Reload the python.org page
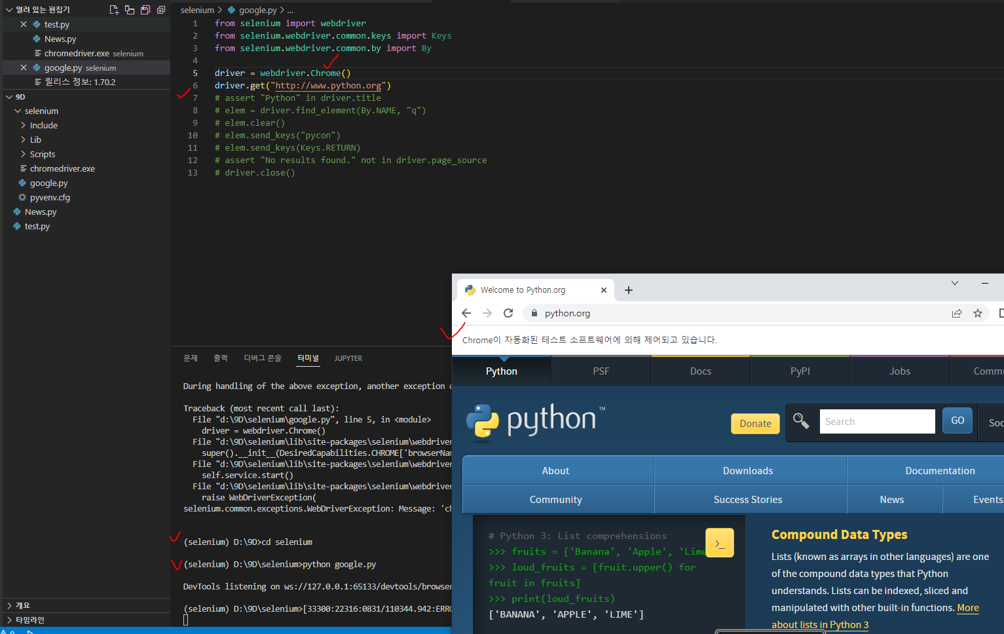1004x634 pixels. pyautogui.click(x=508, y=313)
